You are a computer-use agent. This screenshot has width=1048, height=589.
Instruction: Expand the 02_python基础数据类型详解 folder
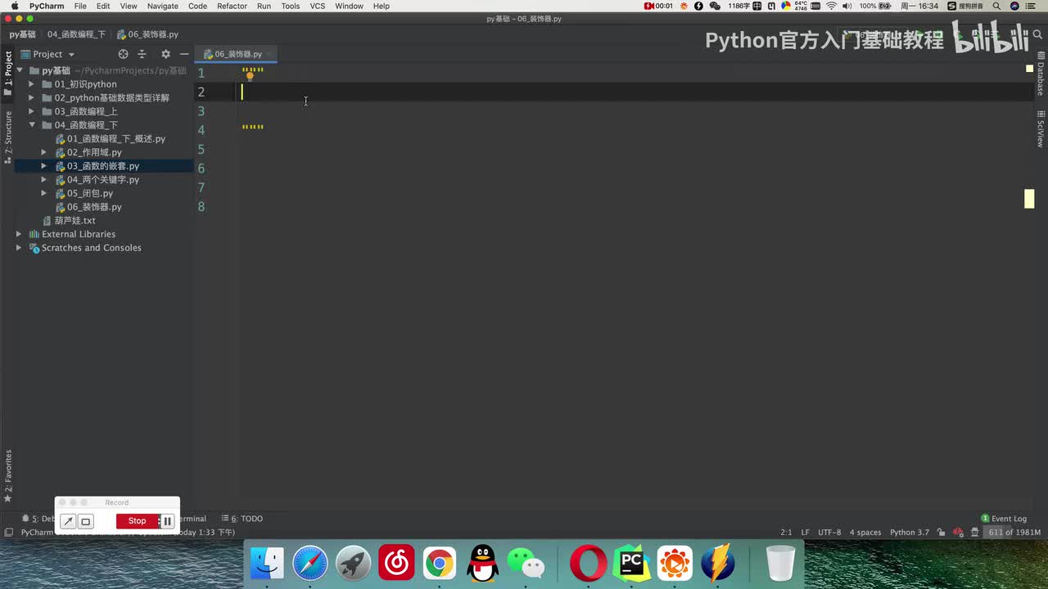pyautogui.click(x=32, y=98)
